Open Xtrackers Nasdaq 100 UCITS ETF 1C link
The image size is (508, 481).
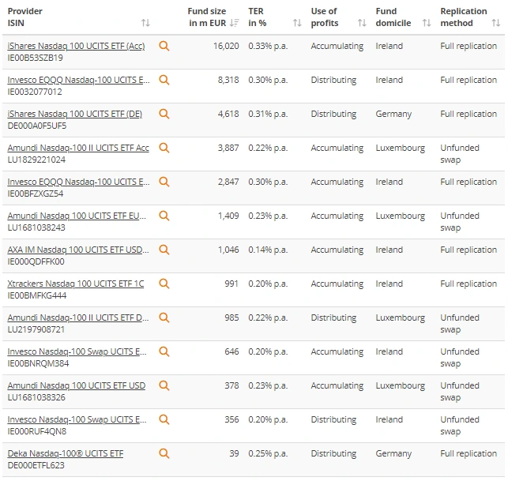coord(76,284)
